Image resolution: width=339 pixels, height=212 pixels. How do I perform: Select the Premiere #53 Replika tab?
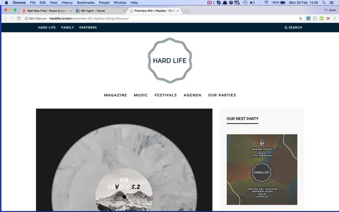click(x=154, y=11)
